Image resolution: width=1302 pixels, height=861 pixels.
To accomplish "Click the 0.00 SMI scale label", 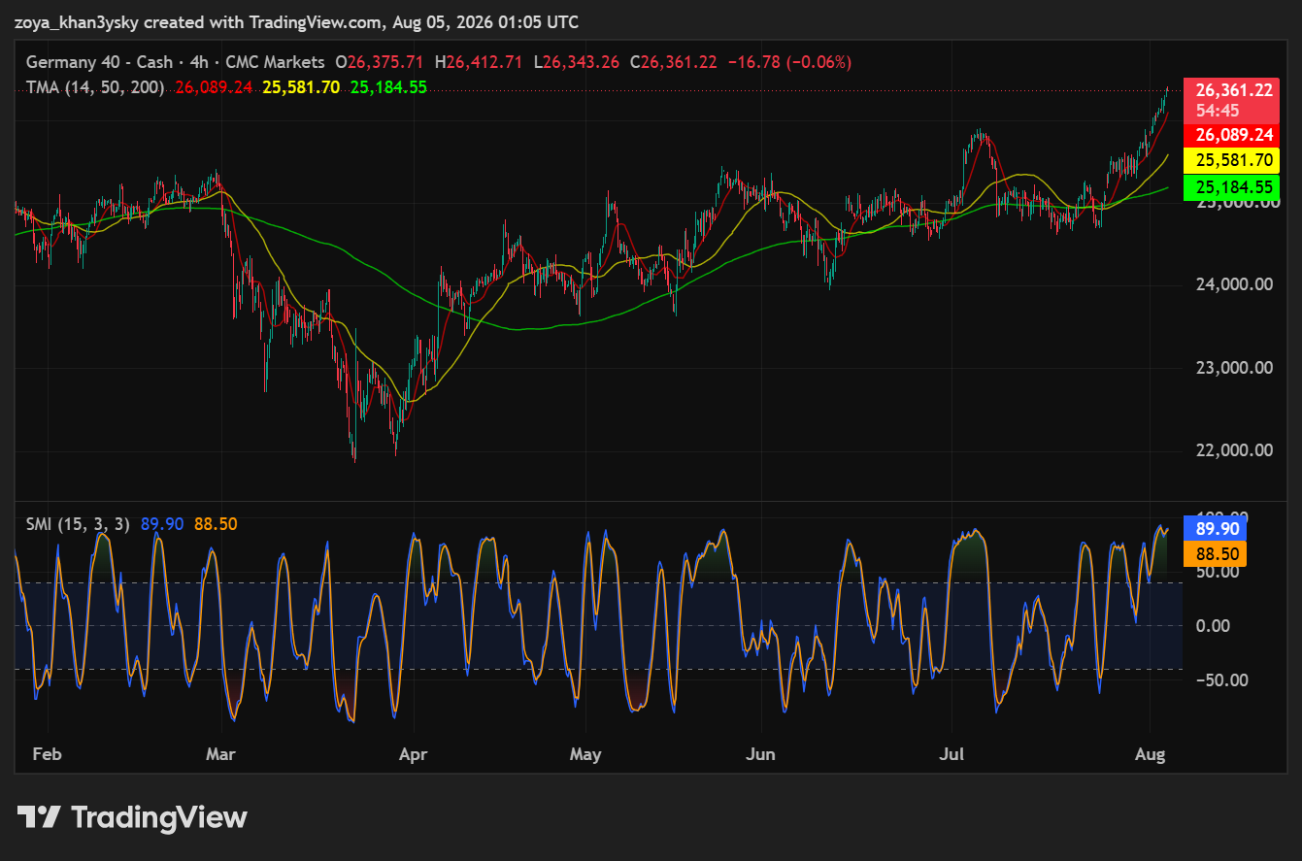I will [x=1213, y=626].
